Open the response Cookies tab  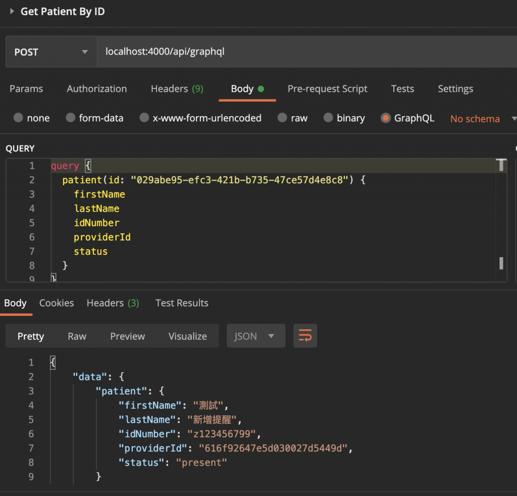(57, 303)
